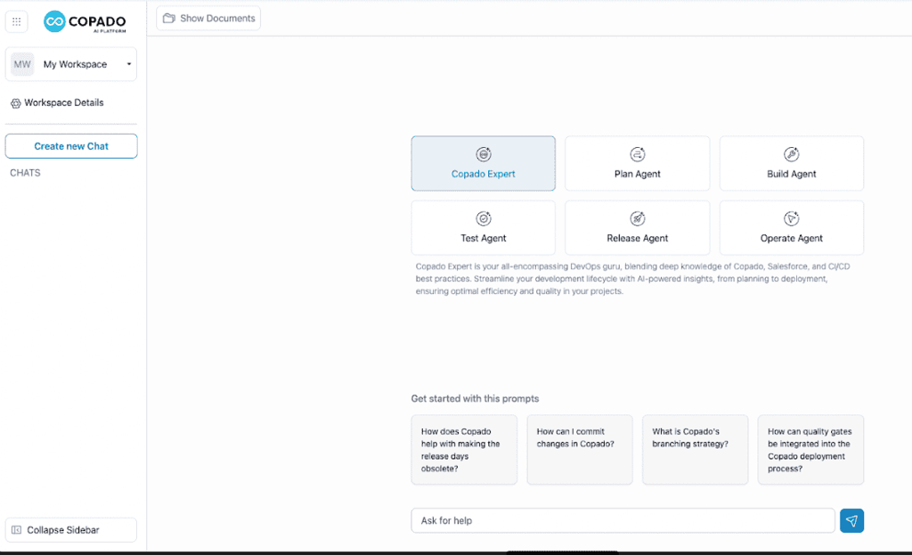The width and height of the screenshot is (912, 555).
Task: Select the Operate Agent card
Action: point(792,227)
